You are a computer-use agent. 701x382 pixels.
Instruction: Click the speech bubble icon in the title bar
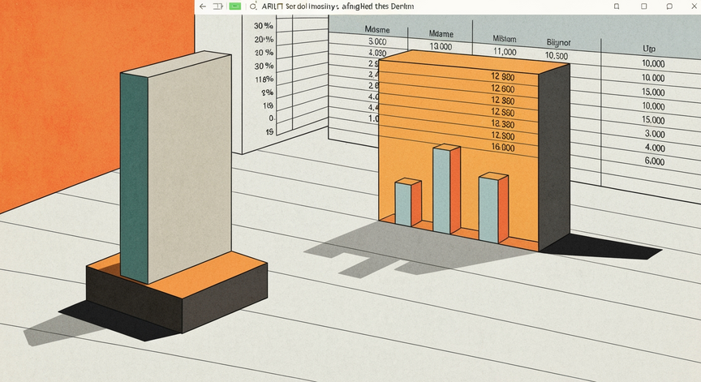tap(669, 6)
